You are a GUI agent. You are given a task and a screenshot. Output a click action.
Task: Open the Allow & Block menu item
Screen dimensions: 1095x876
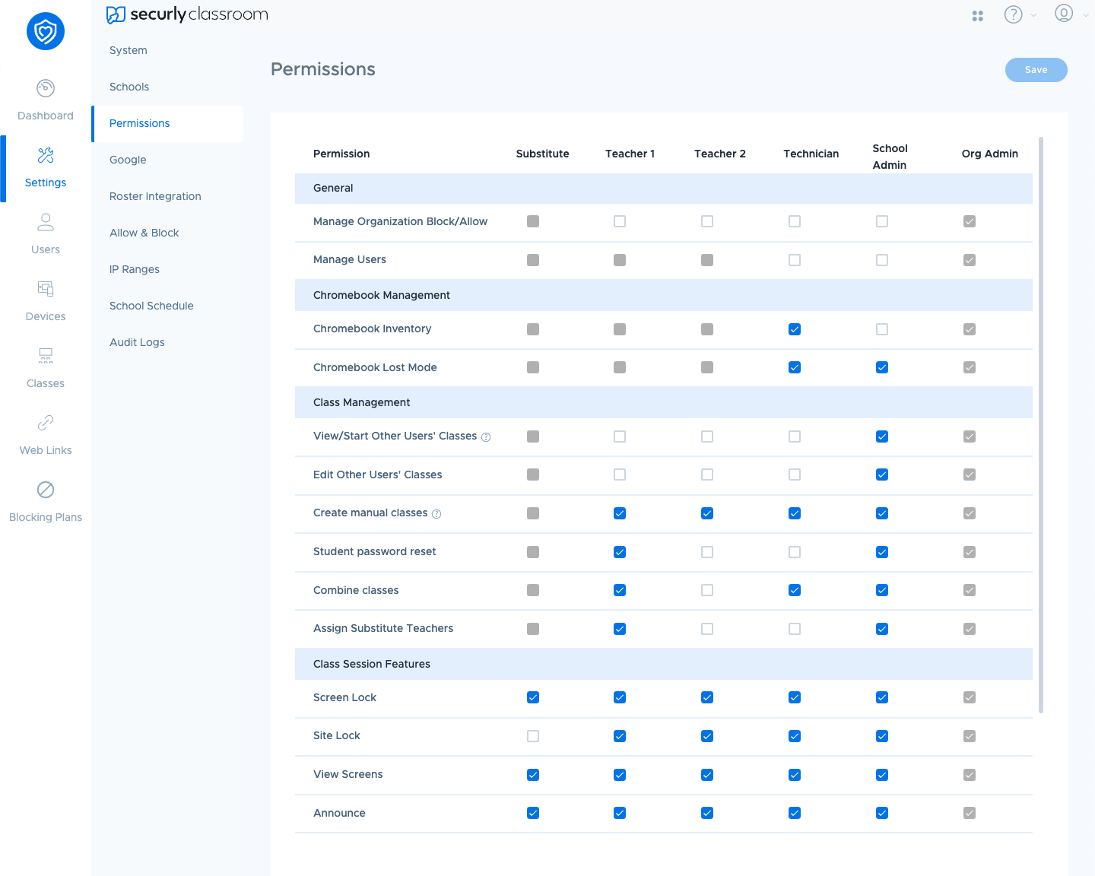pos(167,233)
